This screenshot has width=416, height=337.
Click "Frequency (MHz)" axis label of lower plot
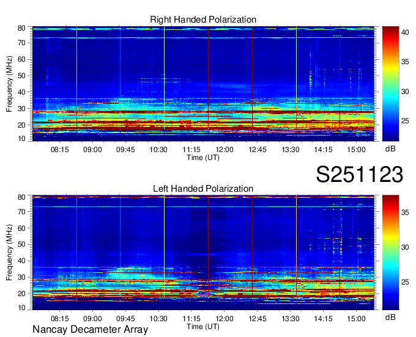[10, 252]
